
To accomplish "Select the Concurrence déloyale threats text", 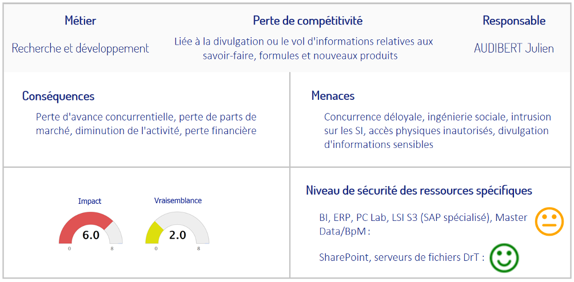I will (x=437, y=131).
